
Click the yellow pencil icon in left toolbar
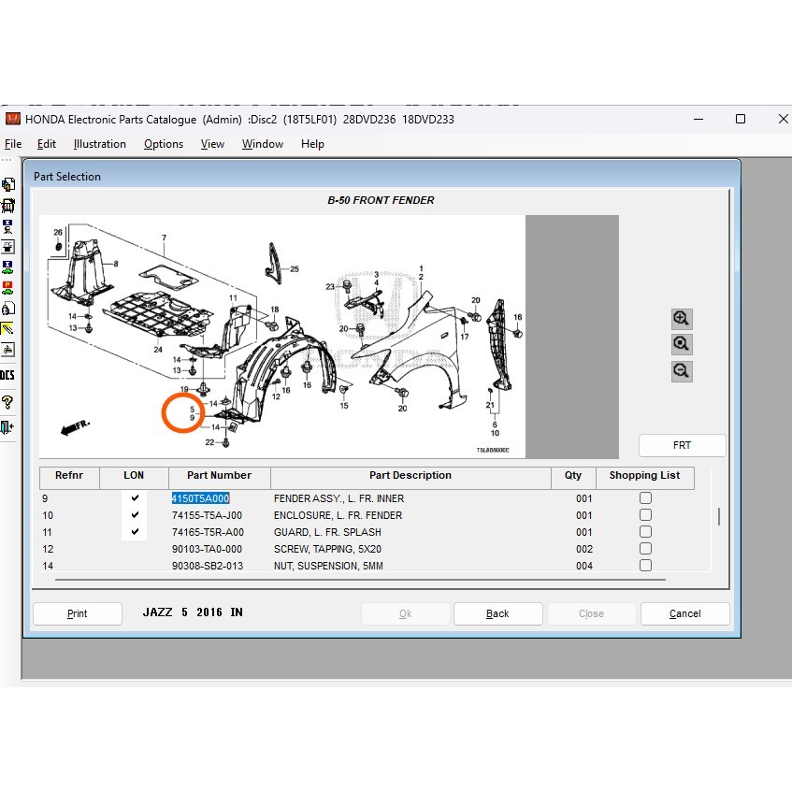[x=7, y=329]
